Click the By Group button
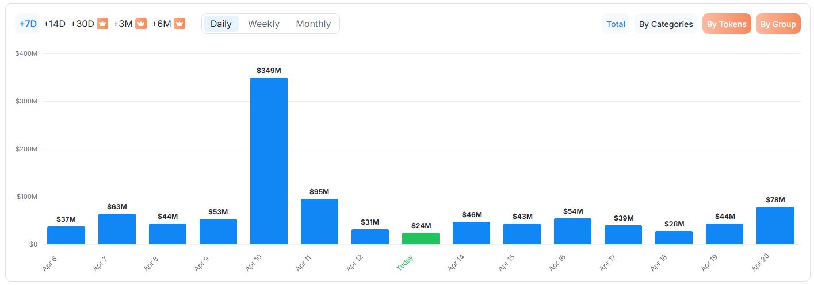Viewport: 814px width, 285px height. point(778,24)
